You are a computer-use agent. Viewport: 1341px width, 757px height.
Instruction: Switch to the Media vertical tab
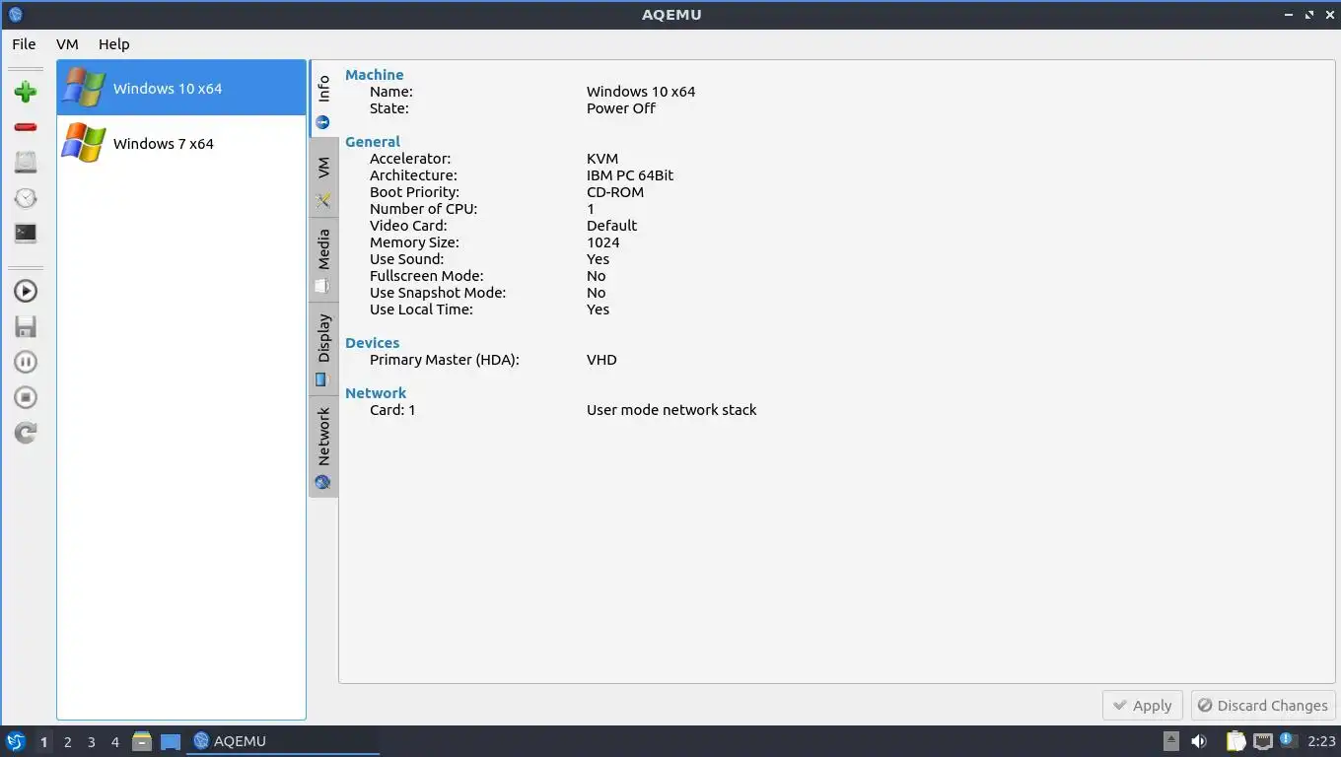323,260
